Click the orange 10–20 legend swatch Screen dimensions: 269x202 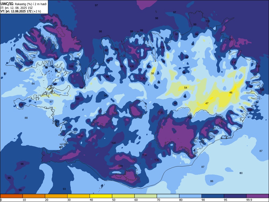pos(34,196)
